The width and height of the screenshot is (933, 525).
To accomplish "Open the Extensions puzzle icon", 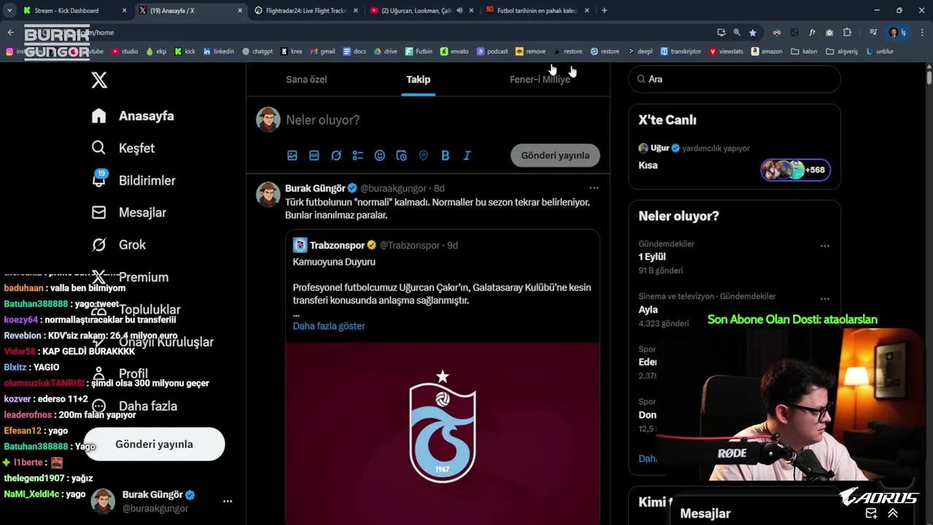I will (x=847, y=32).
